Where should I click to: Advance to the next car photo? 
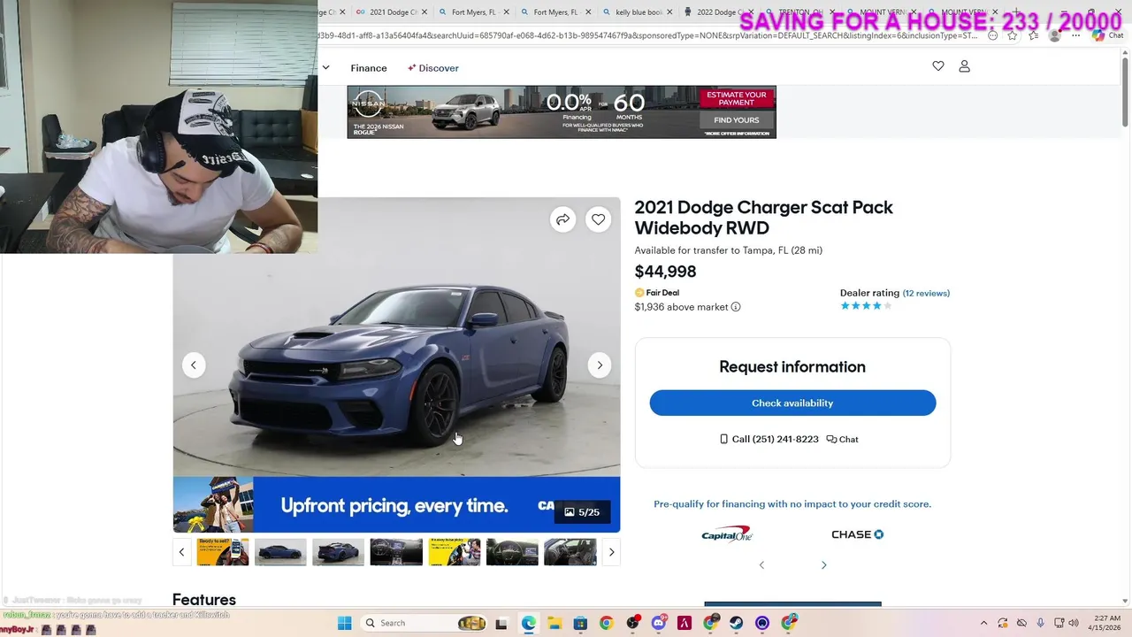[600, 365]
